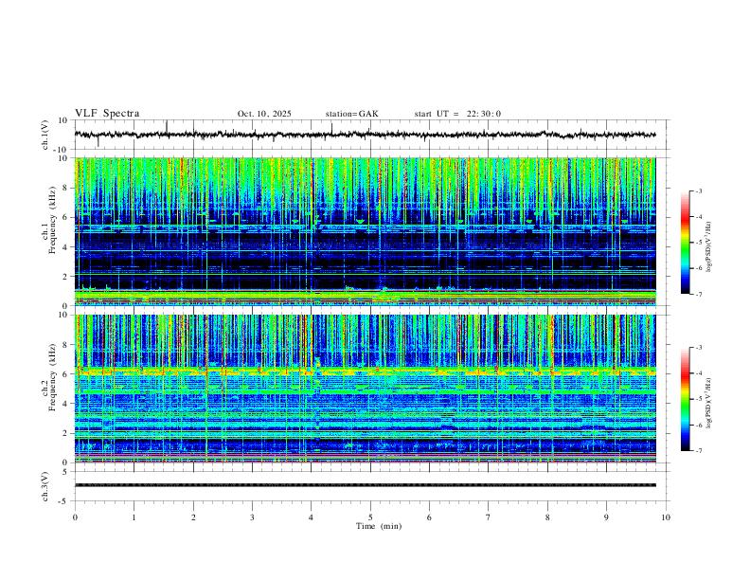Image resolution: width=750 pixels, height=580 pixels.
Task: Click the "VLF Spectra" title text
Action: pyautogui.click(x=107, y=114)
